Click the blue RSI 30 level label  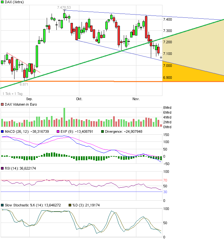(x=165, y=192)
